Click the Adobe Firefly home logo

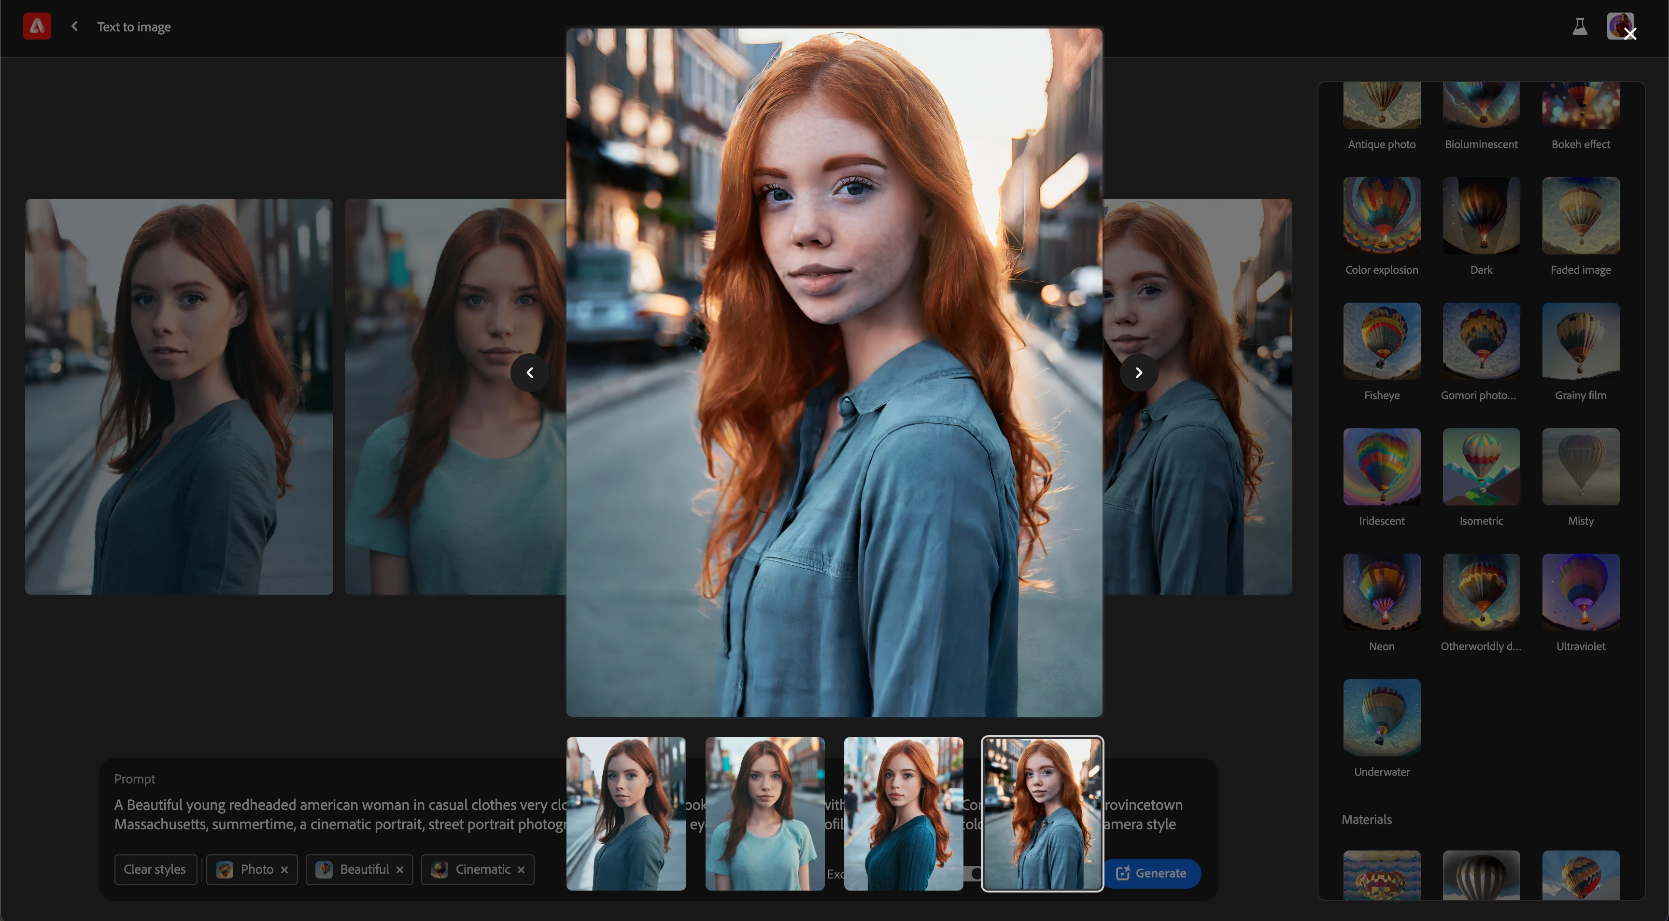pos(37,27)
